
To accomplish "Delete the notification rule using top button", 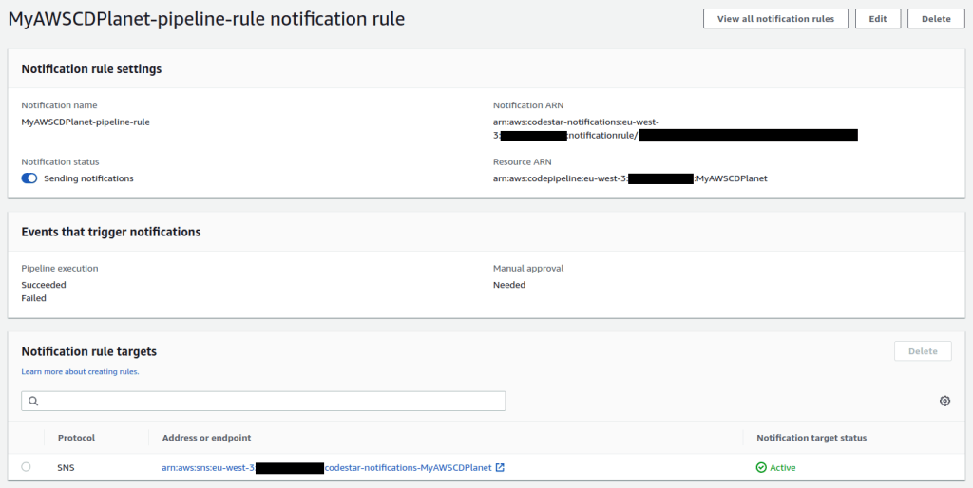I will click(936, 19).
